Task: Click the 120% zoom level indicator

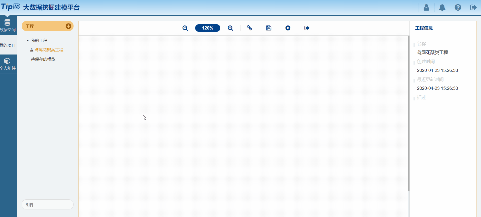Action: point(208,28)
